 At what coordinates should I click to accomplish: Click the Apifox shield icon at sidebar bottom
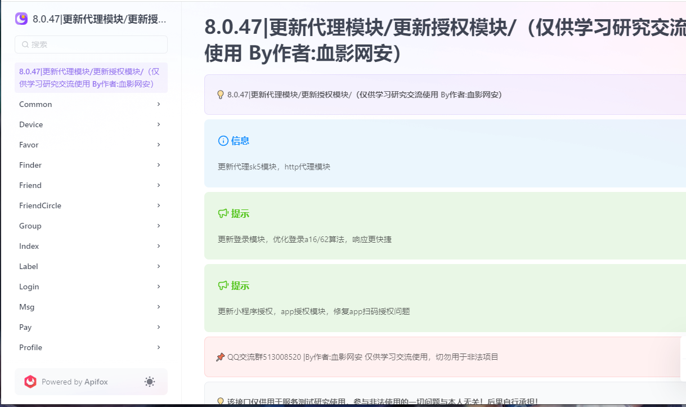[30, 381]
